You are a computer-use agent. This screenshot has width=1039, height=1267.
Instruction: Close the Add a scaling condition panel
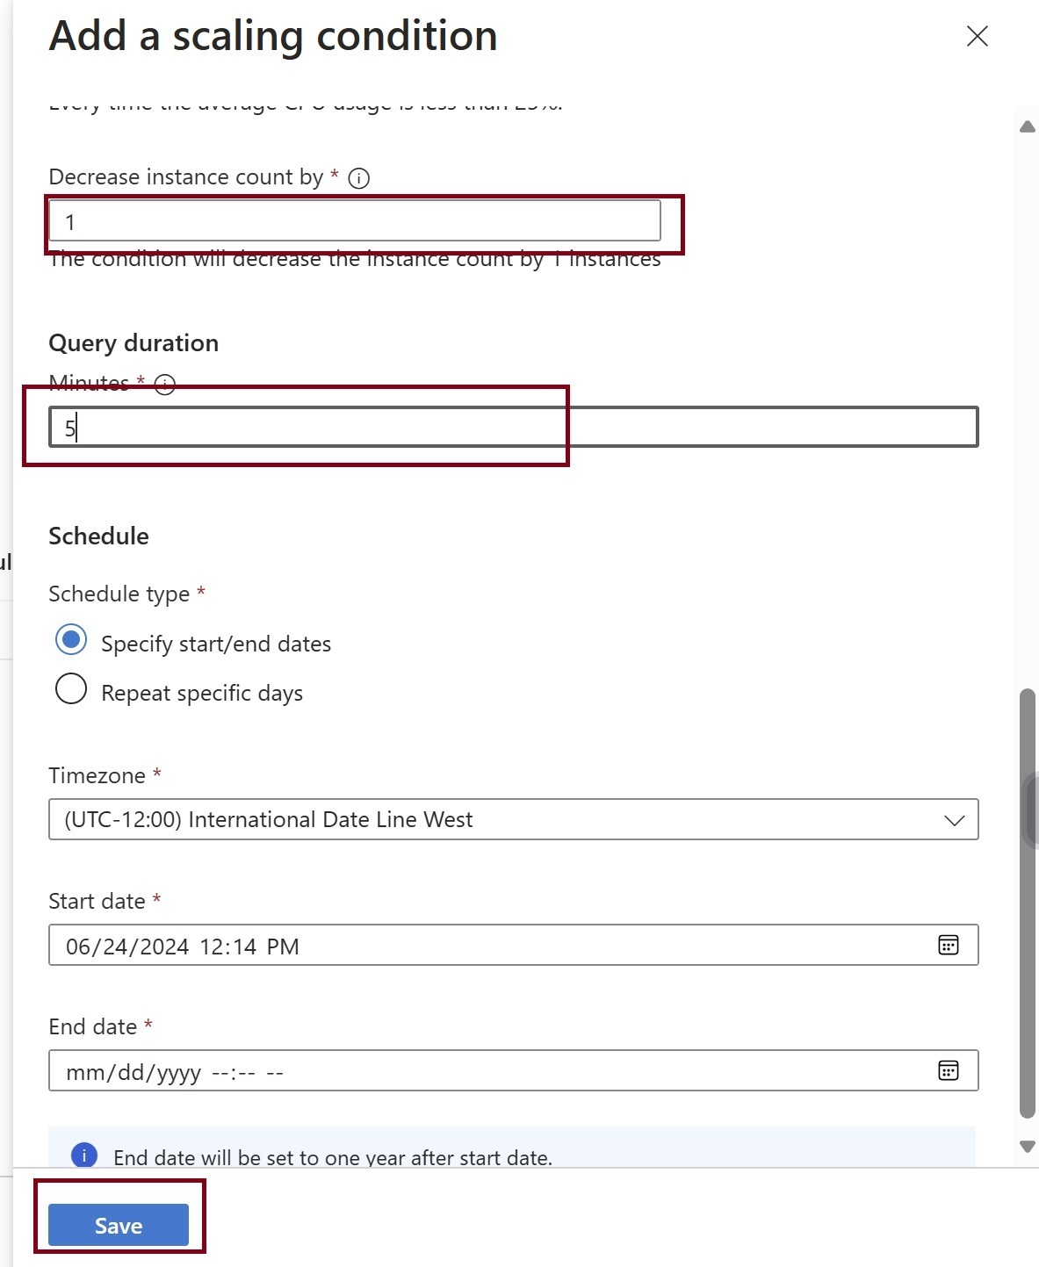click(x=977, y=36)
